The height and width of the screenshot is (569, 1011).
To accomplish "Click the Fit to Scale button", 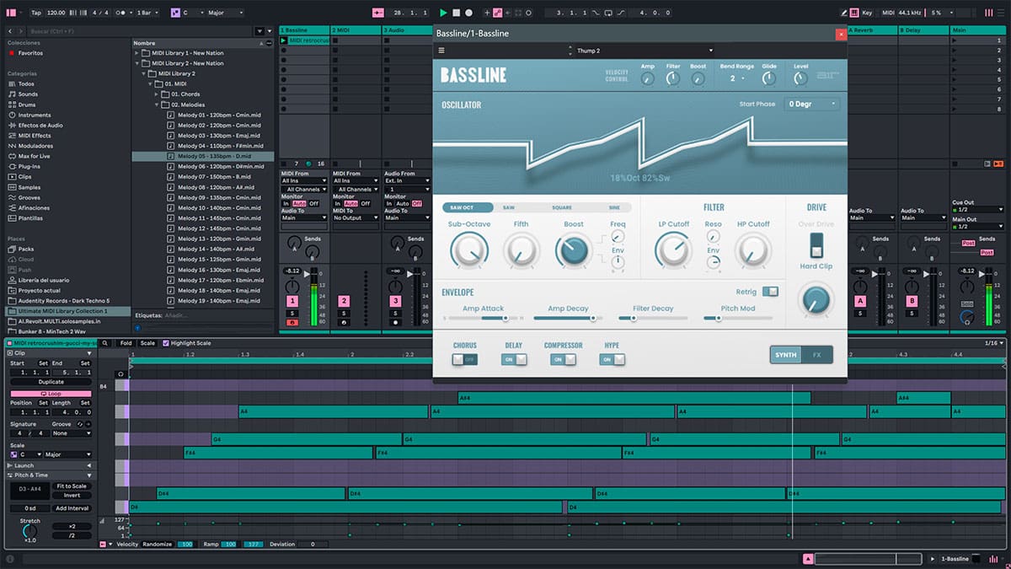I will point(72,486).
